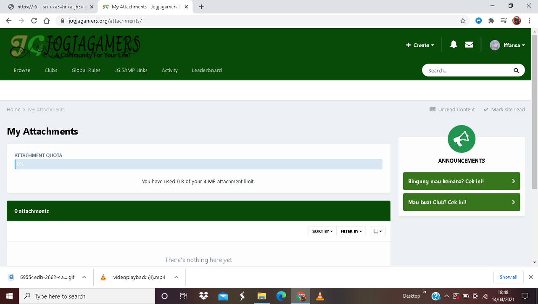Open VLC media player from taskbar
The width and height of the screenshot is (538, 304).
coord(320,296)
